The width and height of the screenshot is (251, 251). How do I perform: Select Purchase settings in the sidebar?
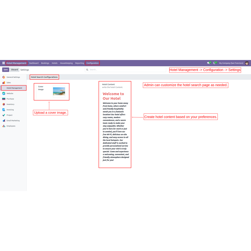click(x=10, y=99)
